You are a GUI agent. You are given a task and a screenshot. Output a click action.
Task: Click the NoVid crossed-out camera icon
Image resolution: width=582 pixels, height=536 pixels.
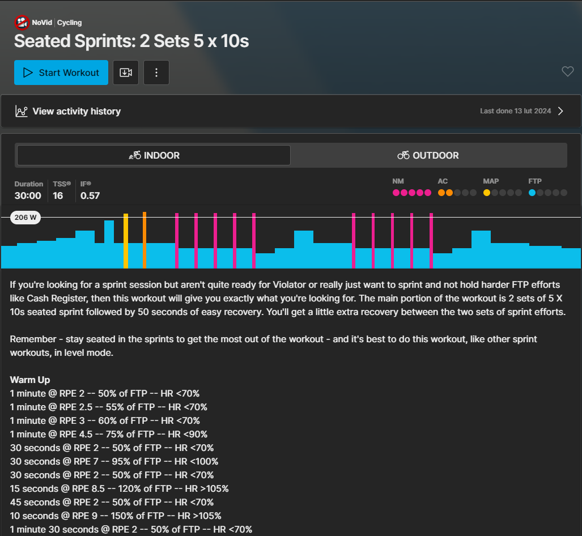(22, 23)
